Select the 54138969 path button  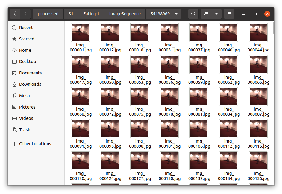point(163,14)
